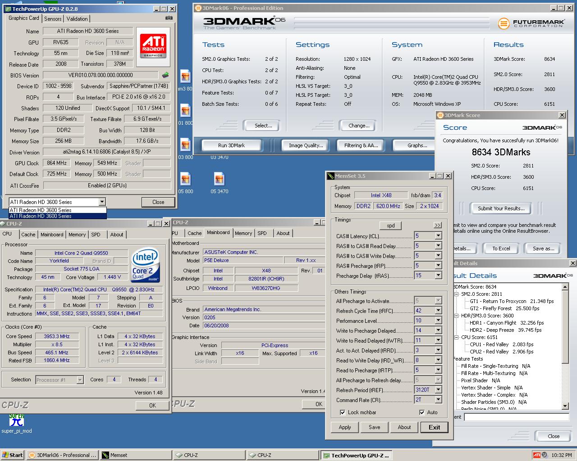This screenshot has width=577, height=461.
Task: Open the CAS# Latency (tCL) dropdown
Action: [x=438, y=236]
